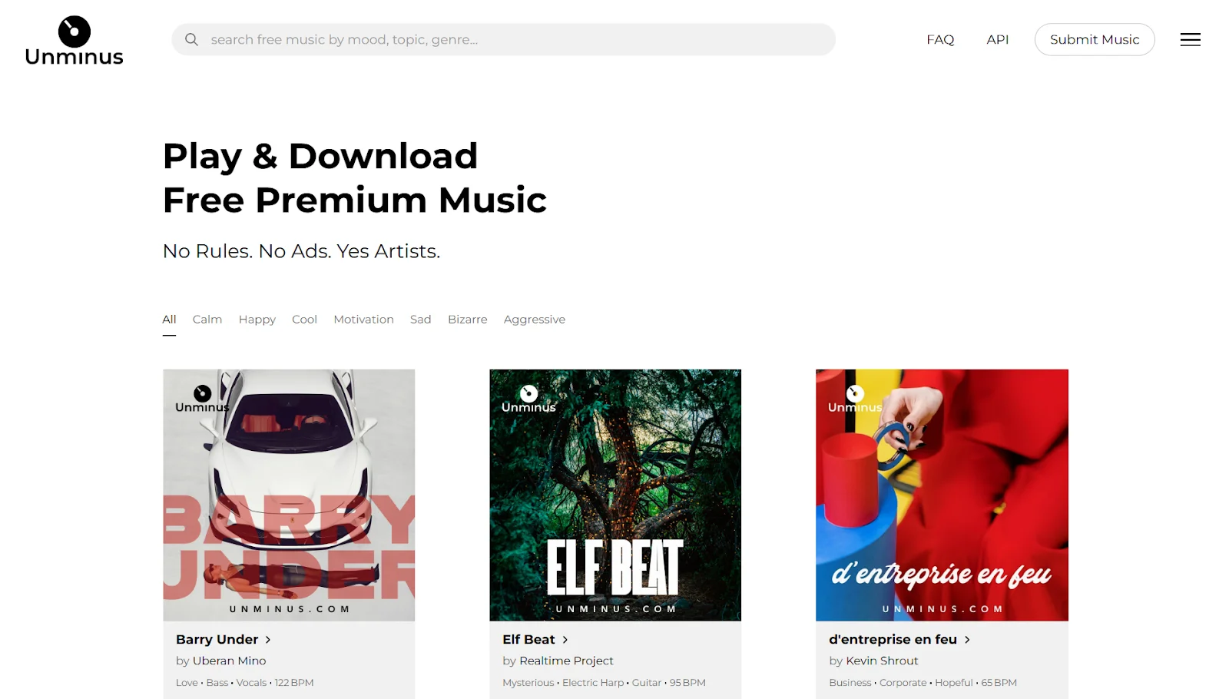
Task: Visit the Uberan Mino artist link
Action: click(229, 661)
